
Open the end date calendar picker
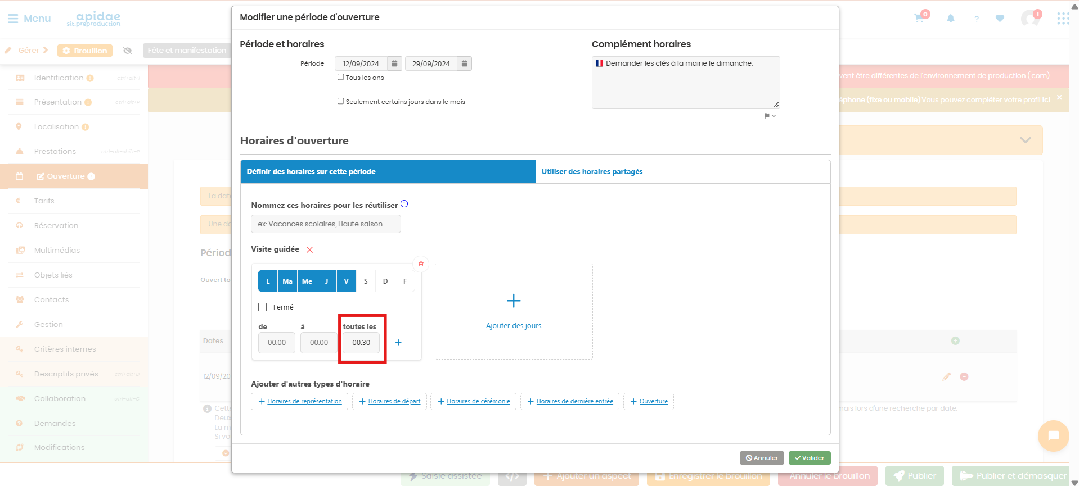pyautogui.click(x=464, y=63)
